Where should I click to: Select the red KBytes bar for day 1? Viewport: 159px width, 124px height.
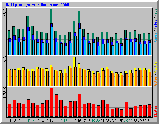coord(10,110)
